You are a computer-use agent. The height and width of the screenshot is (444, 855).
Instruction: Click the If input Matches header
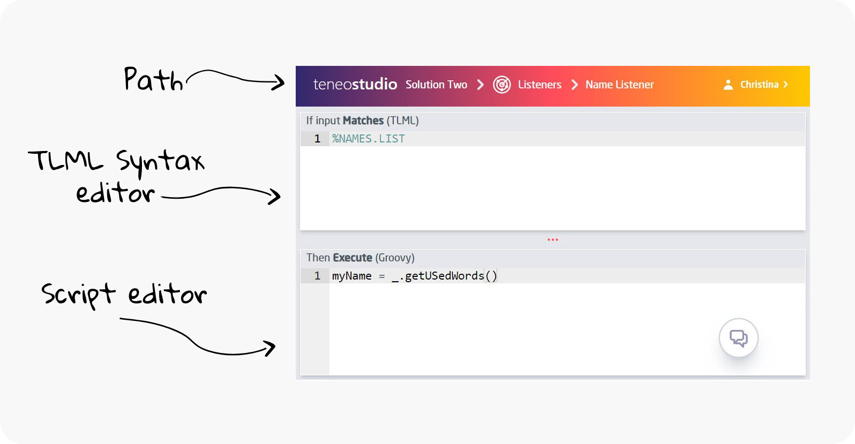coord(362,121)
